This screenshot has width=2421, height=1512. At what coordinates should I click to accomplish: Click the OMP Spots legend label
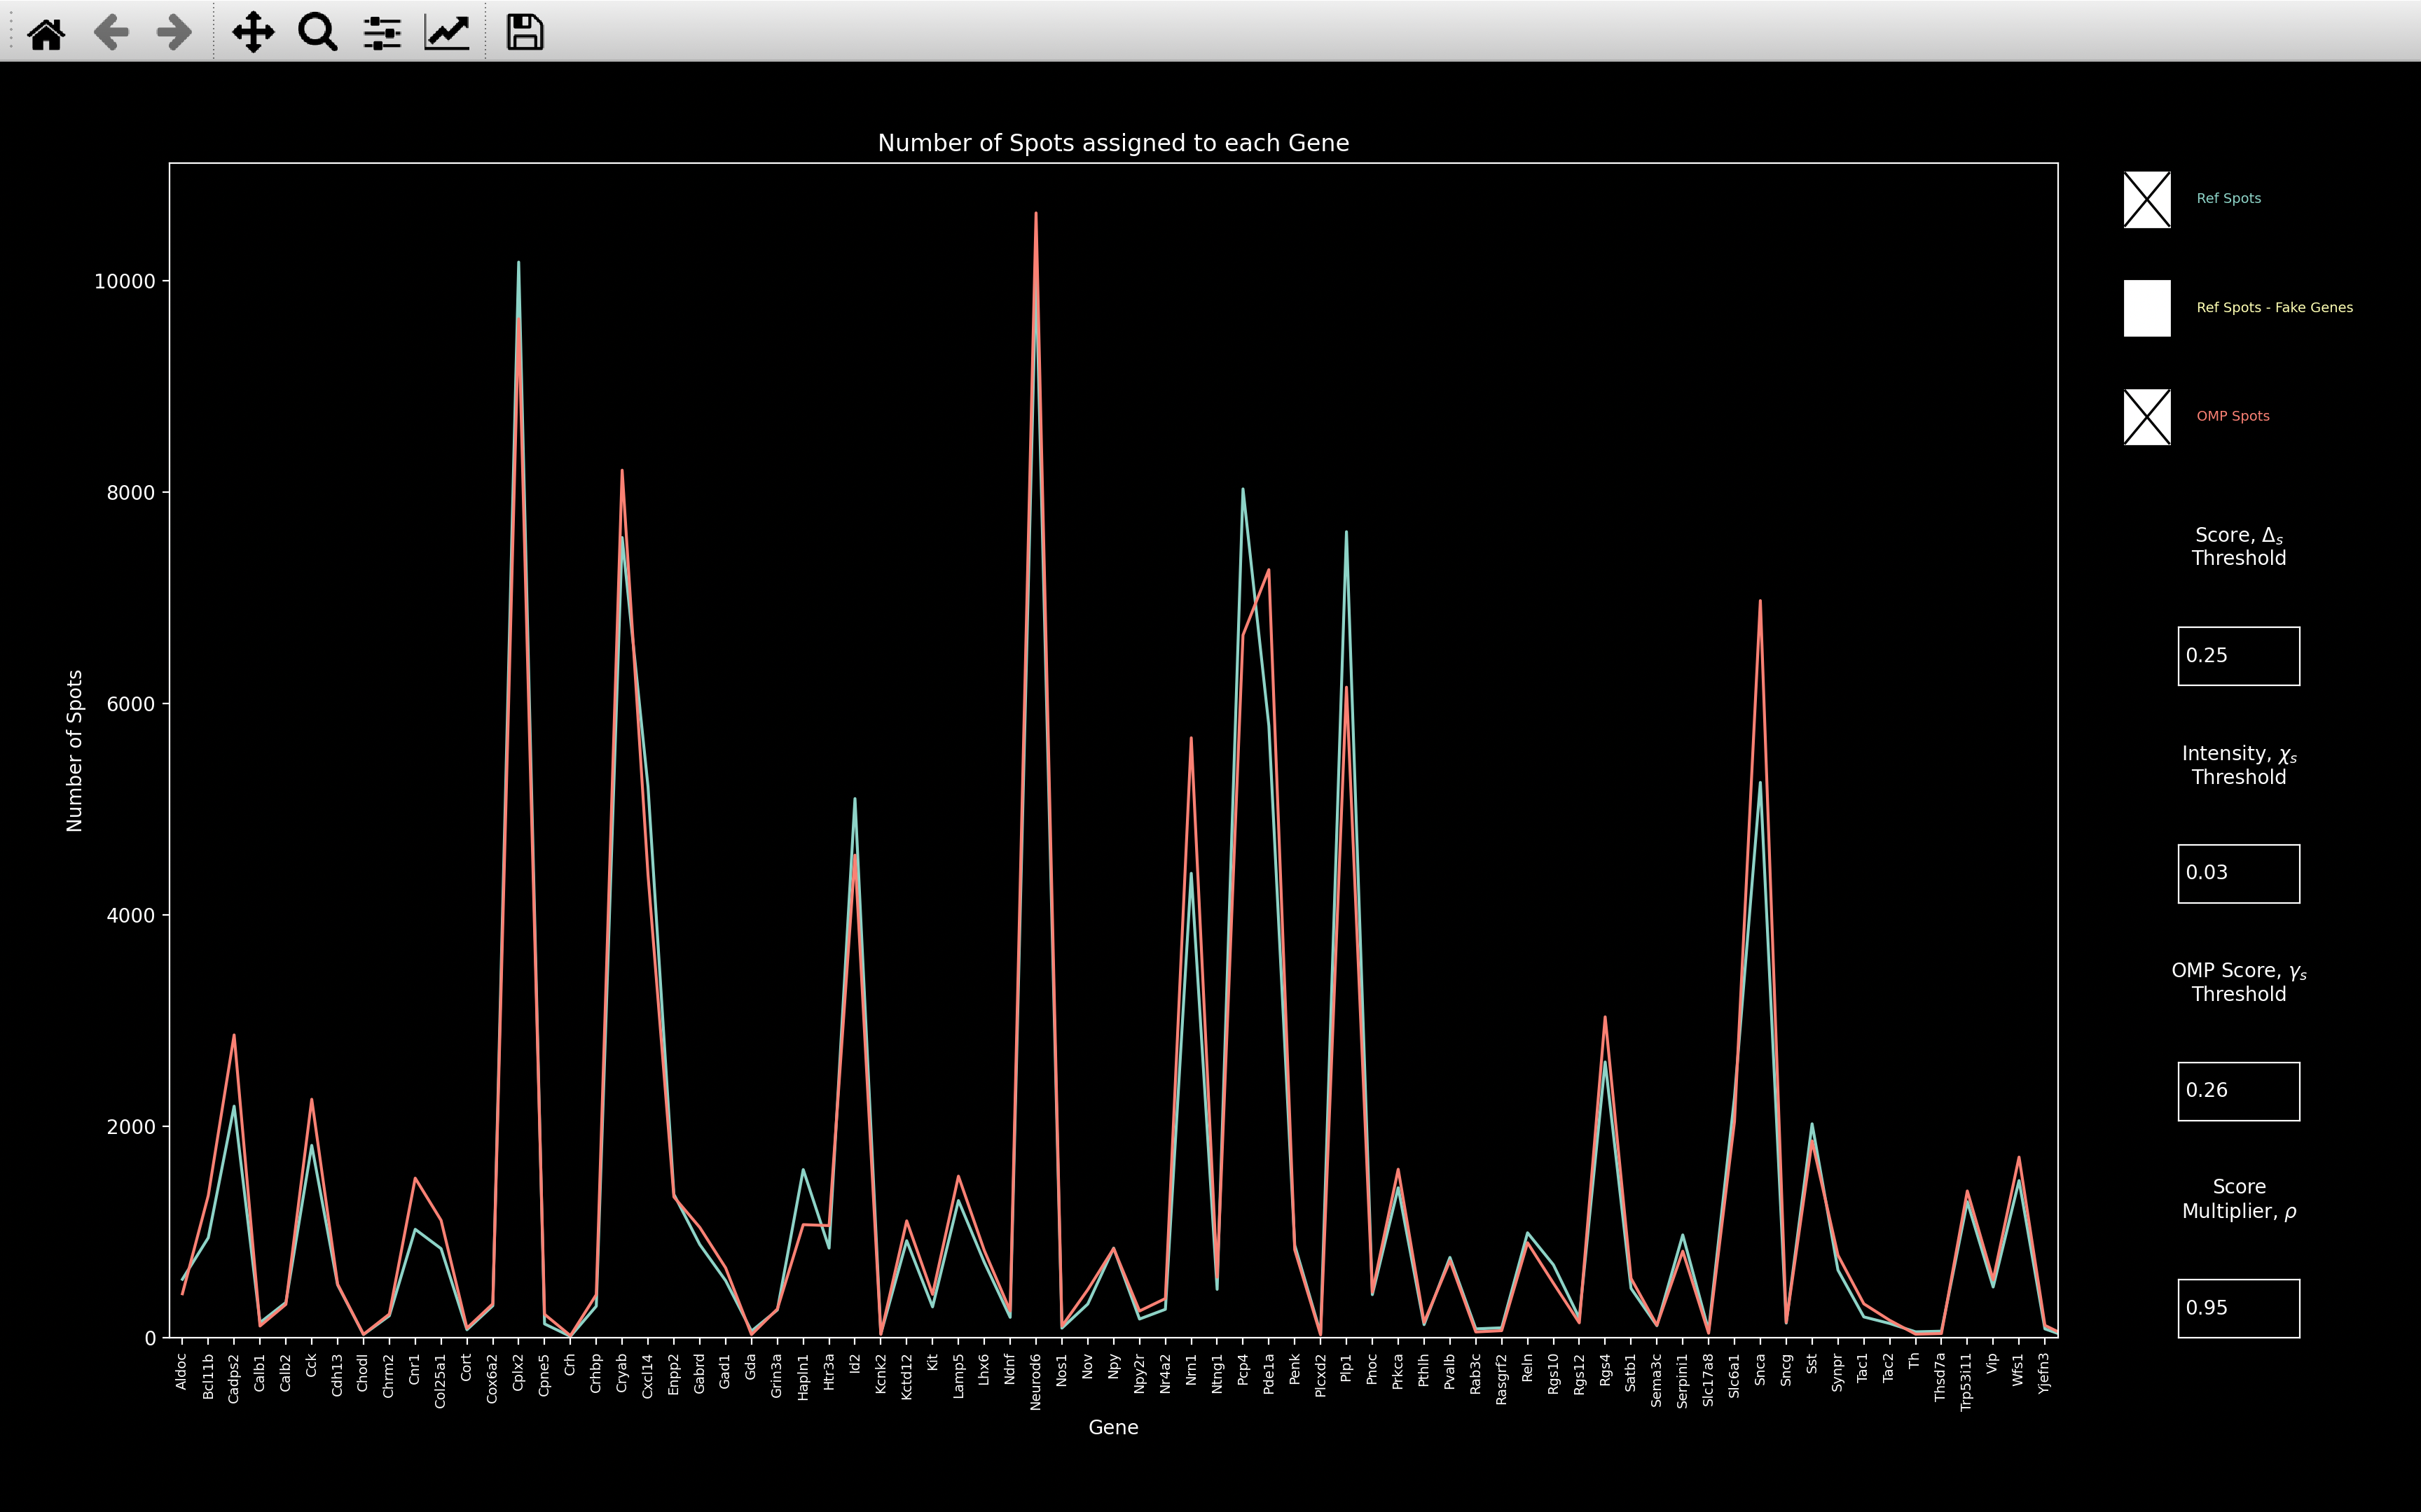click(x=2232, y=416)
